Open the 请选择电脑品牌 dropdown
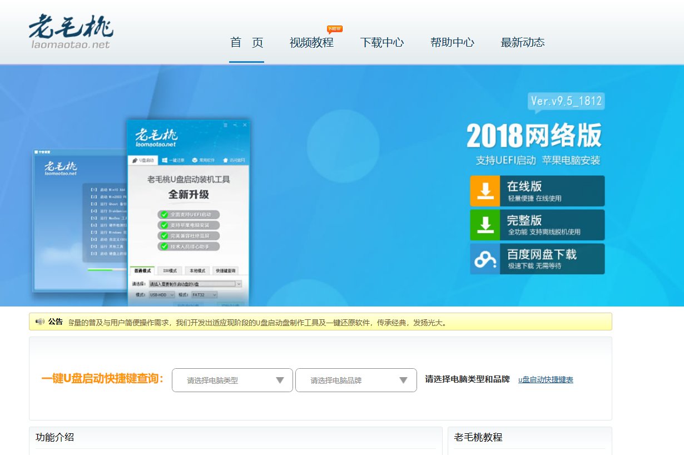684x455 pixels. 356,380
